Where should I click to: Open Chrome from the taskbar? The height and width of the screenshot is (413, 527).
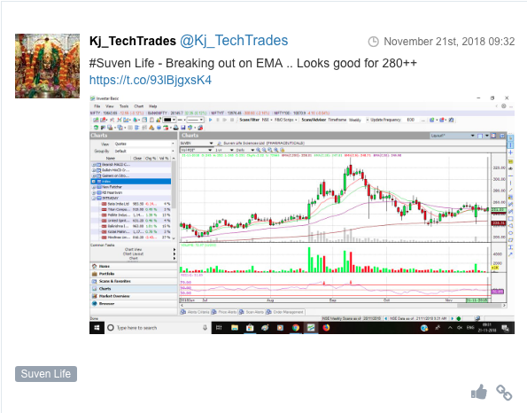(296, 328)
